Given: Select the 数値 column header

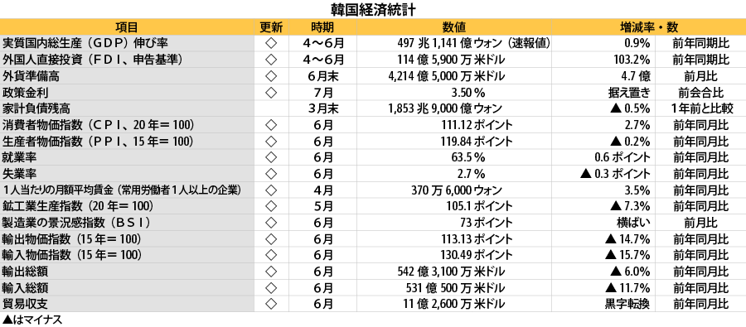Looking at the screenshot, I should 453,27.
